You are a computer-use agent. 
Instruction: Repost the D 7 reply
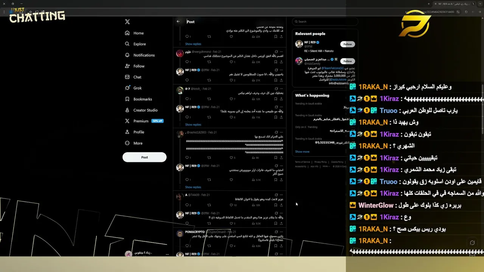[209, 99]
